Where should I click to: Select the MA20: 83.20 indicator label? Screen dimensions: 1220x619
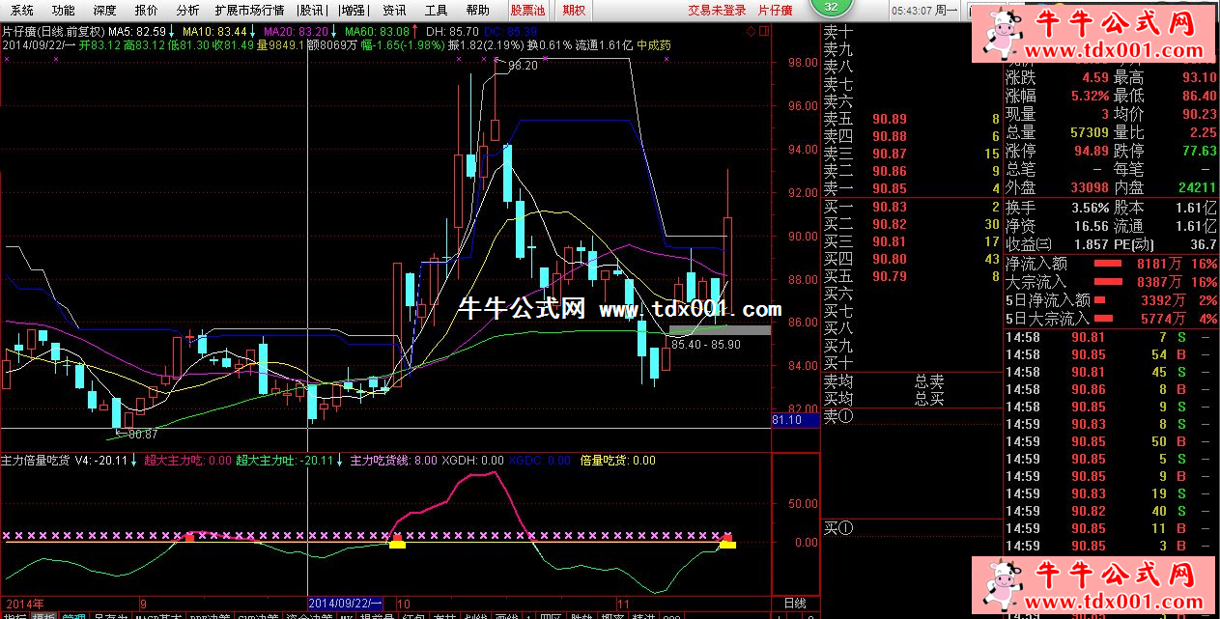pos(295,31)
